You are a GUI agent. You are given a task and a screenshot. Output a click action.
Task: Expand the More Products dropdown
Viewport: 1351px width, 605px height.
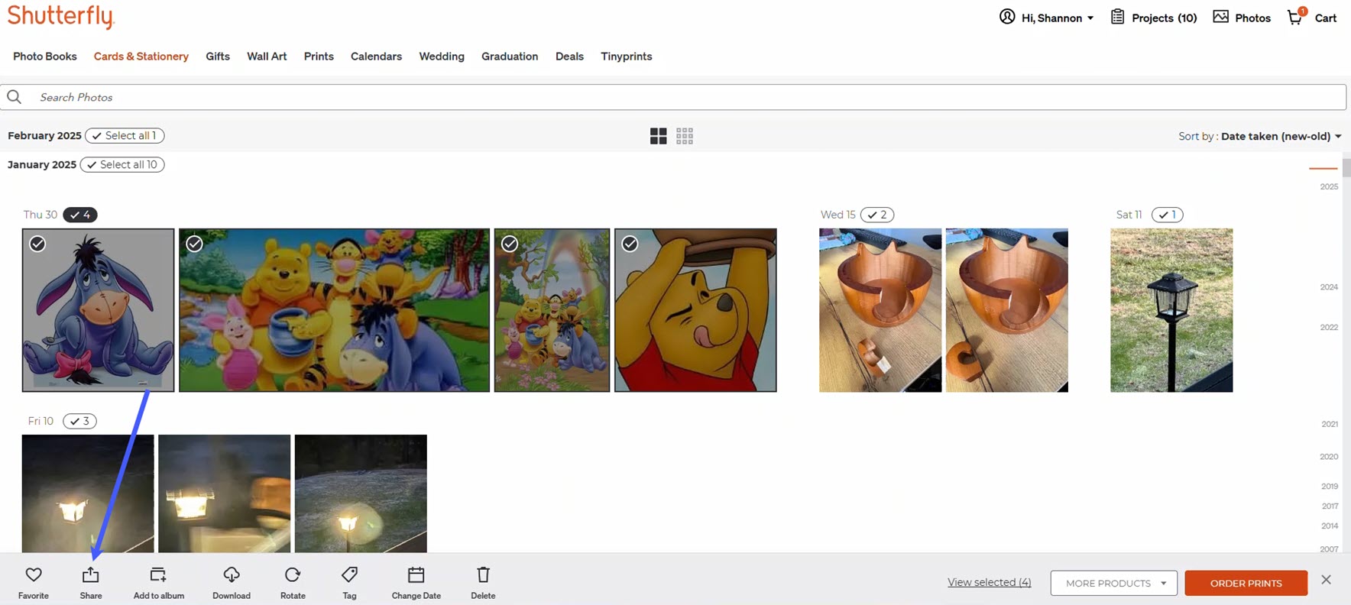click(1113, 583)
